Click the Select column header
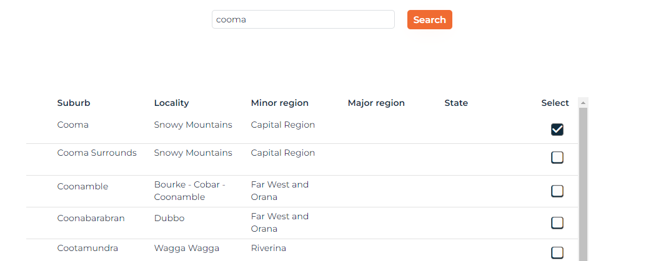This screenshot has width=651, height=261. coord(555,103)
